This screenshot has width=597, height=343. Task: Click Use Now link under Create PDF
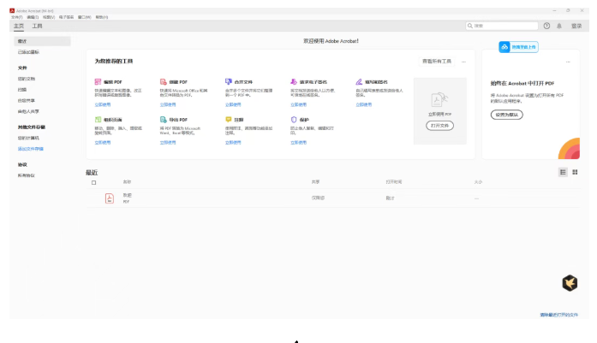pos(168,104)
